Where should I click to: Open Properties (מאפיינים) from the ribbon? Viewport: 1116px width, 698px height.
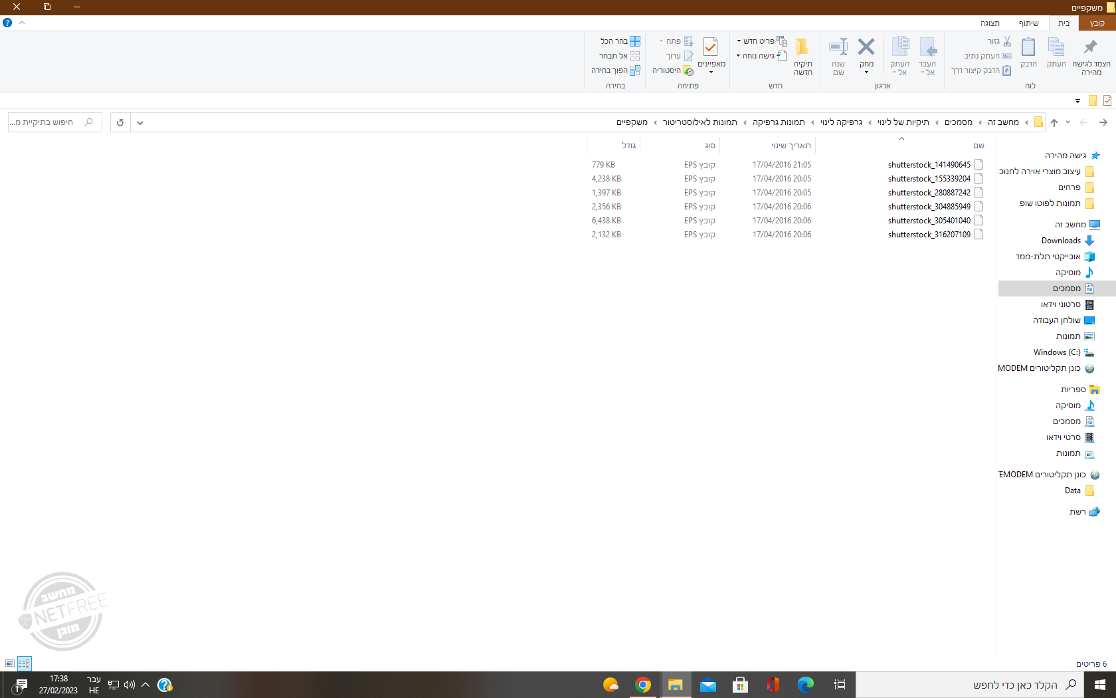point(711,48)
